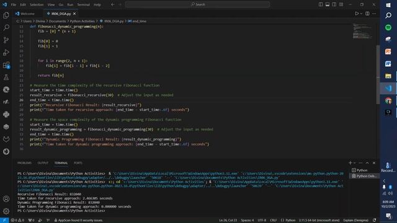Viewport: 397px width, 223px height.
Task: Expand the run button dropdown arrow
Action: (361, 14)
